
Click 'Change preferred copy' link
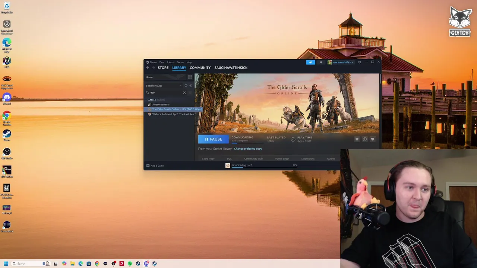[x=248, y=149]
